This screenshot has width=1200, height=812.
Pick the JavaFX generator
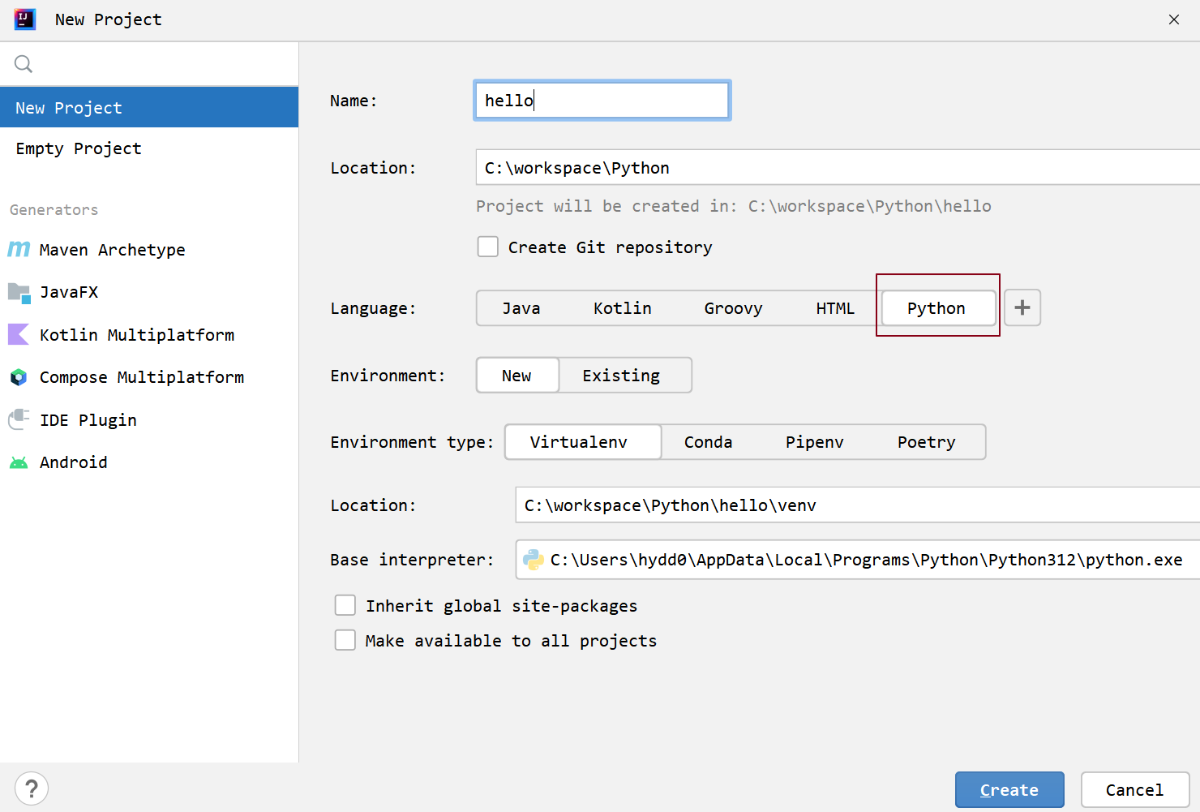pos(149,292)
